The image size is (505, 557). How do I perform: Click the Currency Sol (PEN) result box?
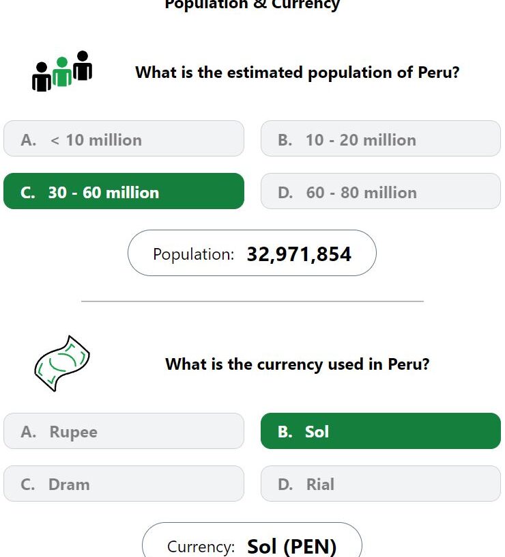[252, 540]
